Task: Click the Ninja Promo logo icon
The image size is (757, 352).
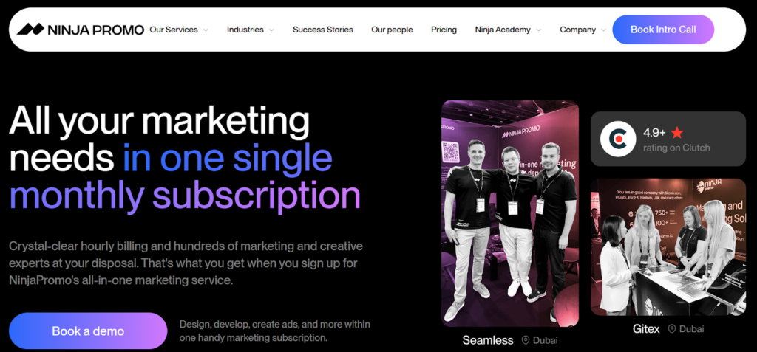Action: [30, 30]
